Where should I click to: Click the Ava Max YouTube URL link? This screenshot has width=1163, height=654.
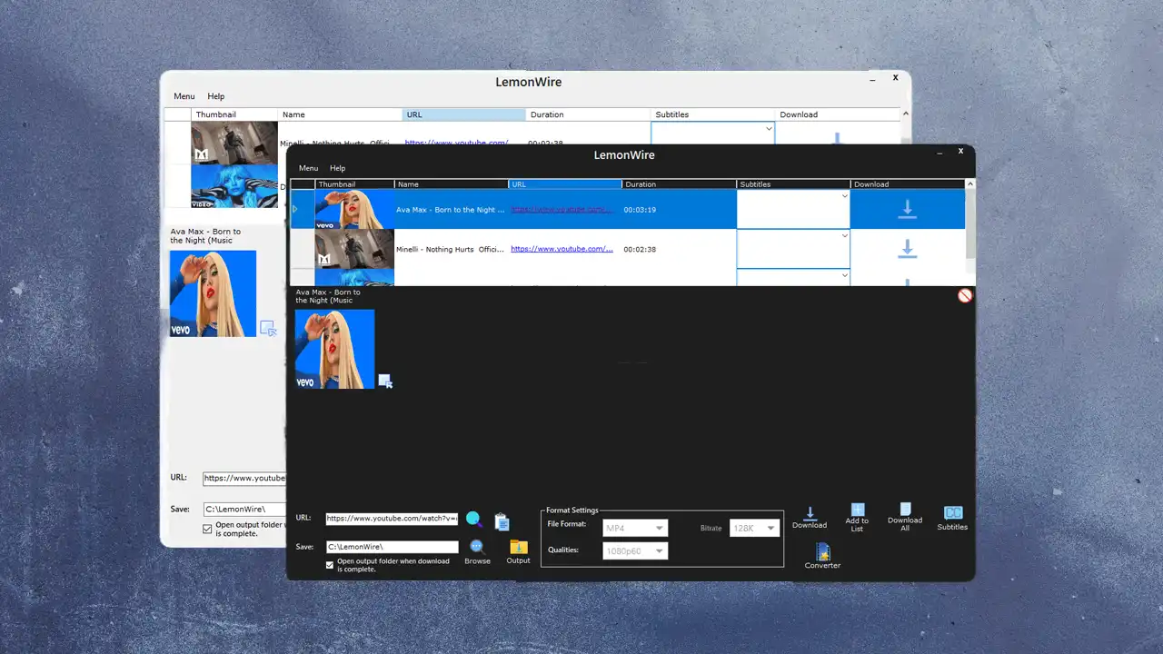[x=562, y=210]
